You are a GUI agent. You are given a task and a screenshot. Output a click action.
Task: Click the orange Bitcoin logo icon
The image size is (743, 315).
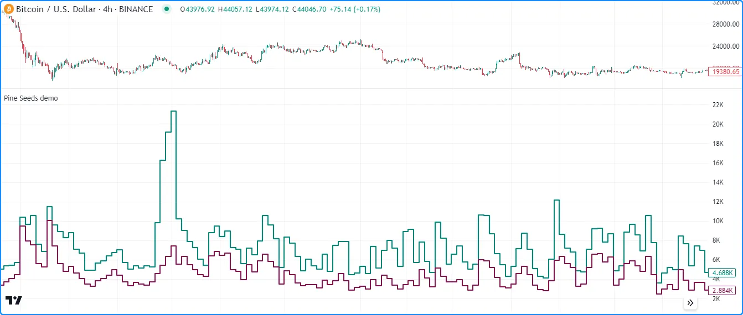(x=9, y=9)
